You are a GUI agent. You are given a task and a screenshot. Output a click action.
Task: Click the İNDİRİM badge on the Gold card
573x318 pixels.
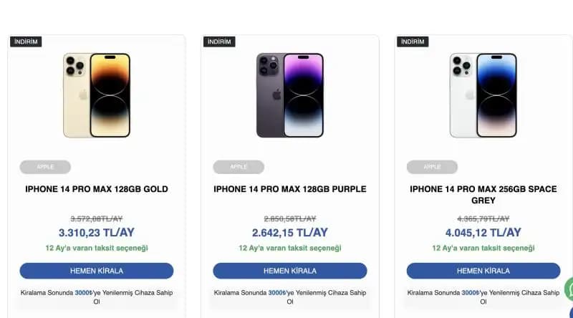(26, 42)
